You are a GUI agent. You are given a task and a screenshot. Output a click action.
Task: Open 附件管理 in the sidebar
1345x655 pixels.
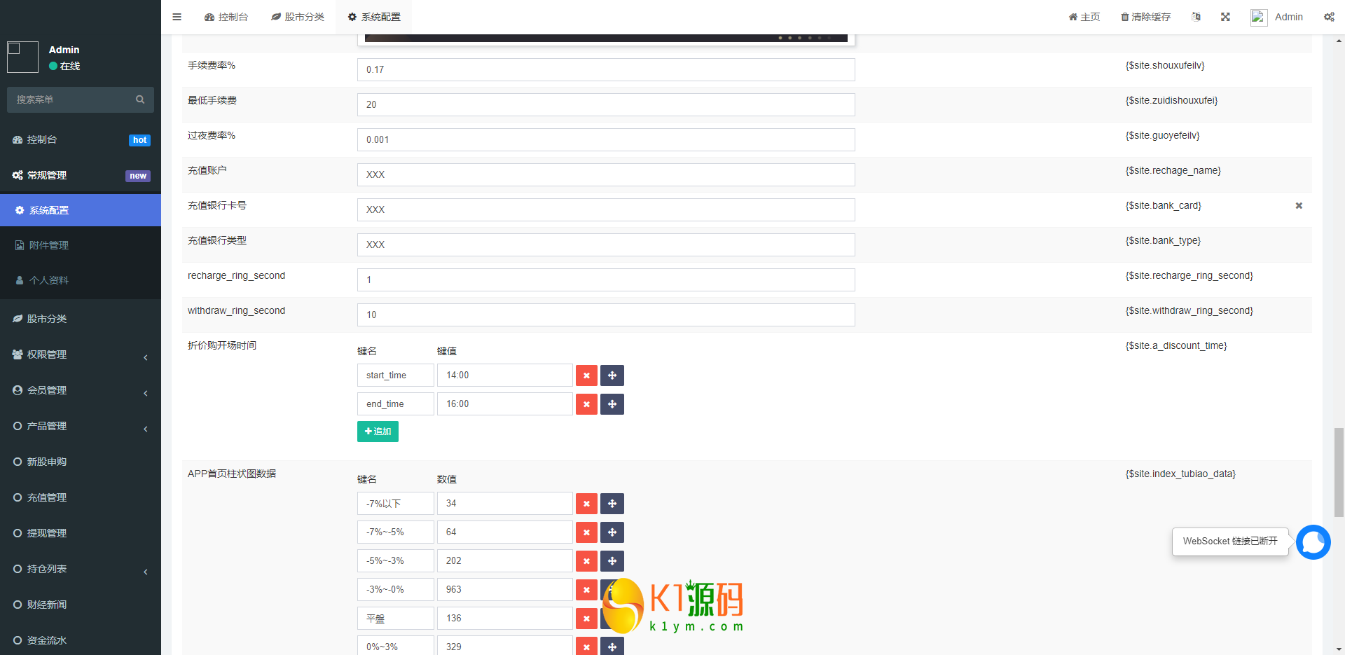(x=81, y=245)
